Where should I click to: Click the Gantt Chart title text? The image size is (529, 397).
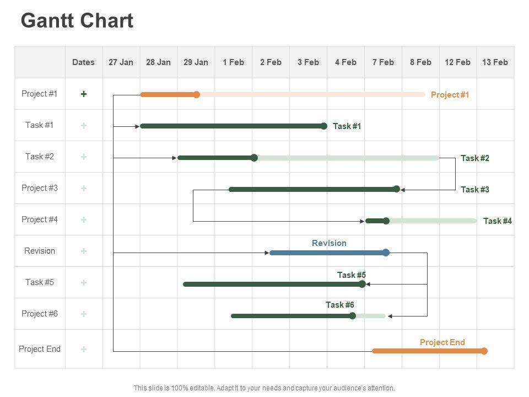tap(77, 20)
